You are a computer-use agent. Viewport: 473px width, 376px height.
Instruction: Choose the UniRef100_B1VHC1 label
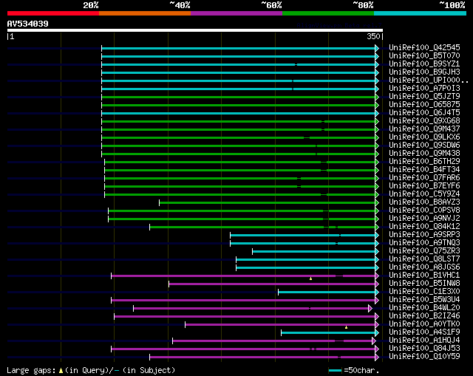point(424,276)
